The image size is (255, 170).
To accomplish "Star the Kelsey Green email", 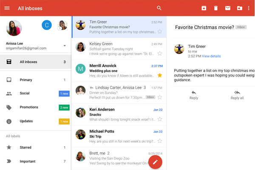I will tap(160, 54).
